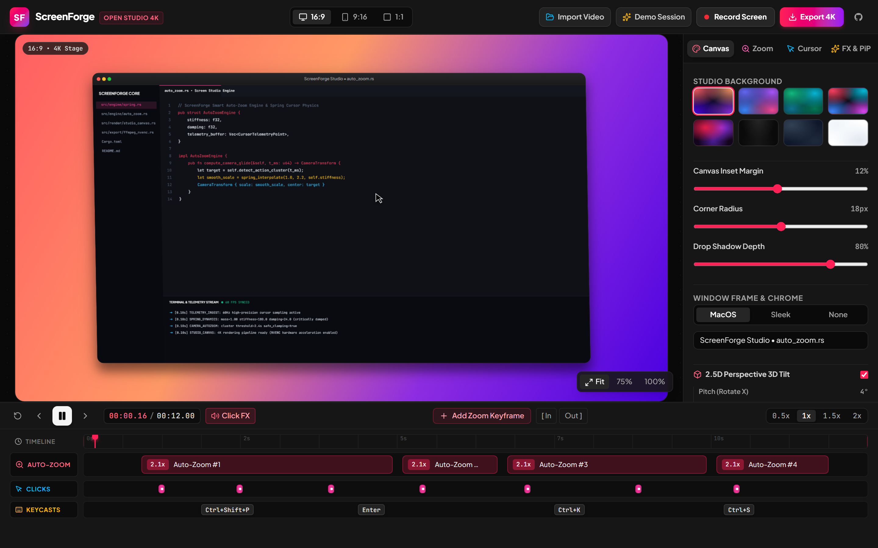This screenshot has height=548, width=878.
Task: Step to previous frame arrow
Action: click(x=39, y=416)
